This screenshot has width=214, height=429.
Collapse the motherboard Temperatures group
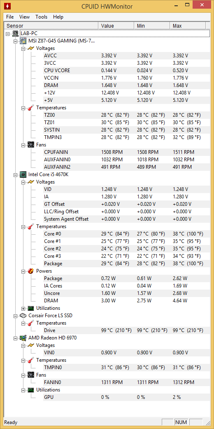(23, 108)
